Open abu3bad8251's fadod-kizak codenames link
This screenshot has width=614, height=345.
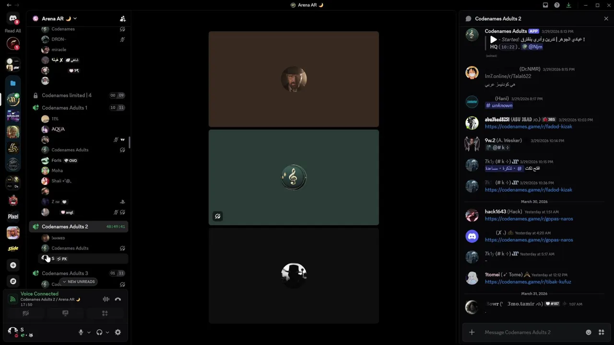click(x=528, y=126)
